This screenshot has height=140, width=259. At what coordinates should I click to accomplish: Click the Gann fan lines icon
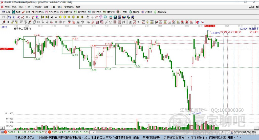pos(93,22)
